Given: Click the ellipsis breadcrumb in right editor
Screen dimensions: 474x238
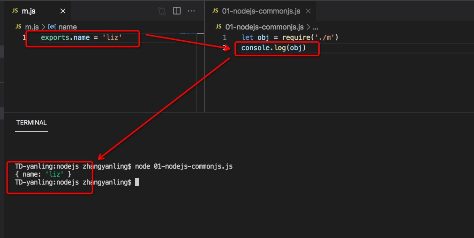Looking at the screenshot, I should pos(315,27).
